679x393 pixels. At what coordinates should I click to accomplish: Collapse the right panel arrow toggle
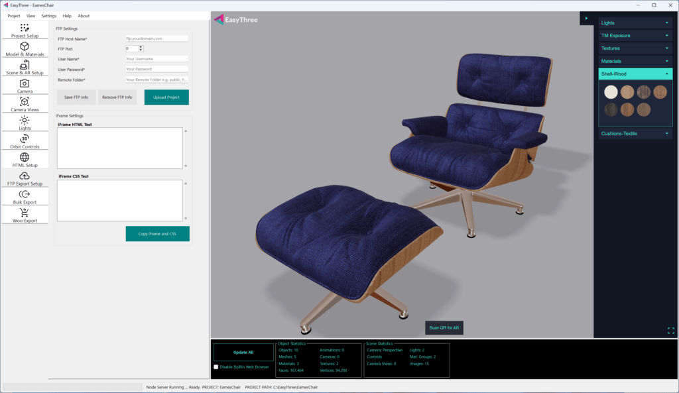pyautogui.click(x=586, y=18)
